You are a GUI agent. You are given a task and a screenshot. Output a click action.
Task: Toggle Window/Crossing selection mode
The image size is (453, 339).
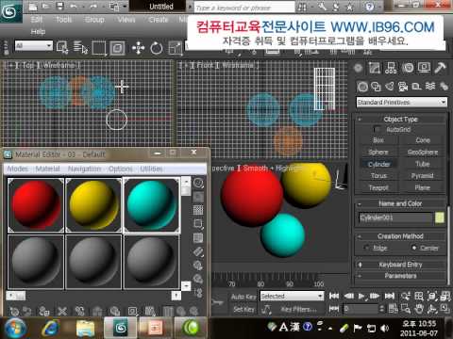(x=117, y=48)
